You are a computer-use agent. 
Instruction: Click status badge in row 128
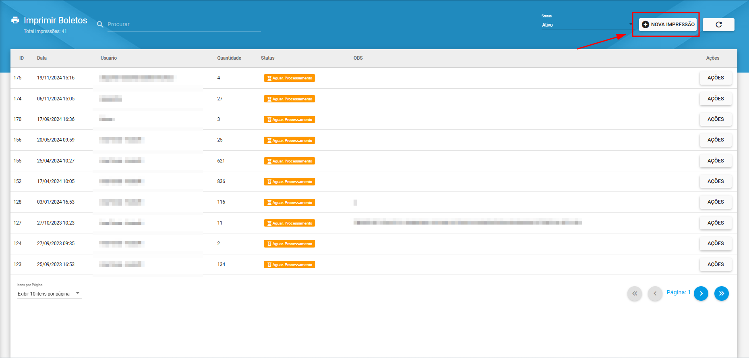tap(290, 203)
